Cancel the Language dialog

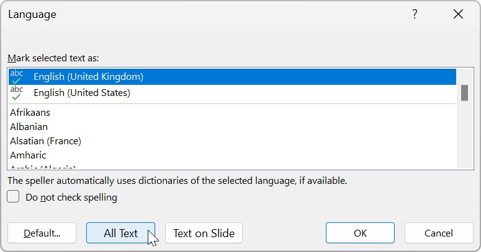pos(439,233)
